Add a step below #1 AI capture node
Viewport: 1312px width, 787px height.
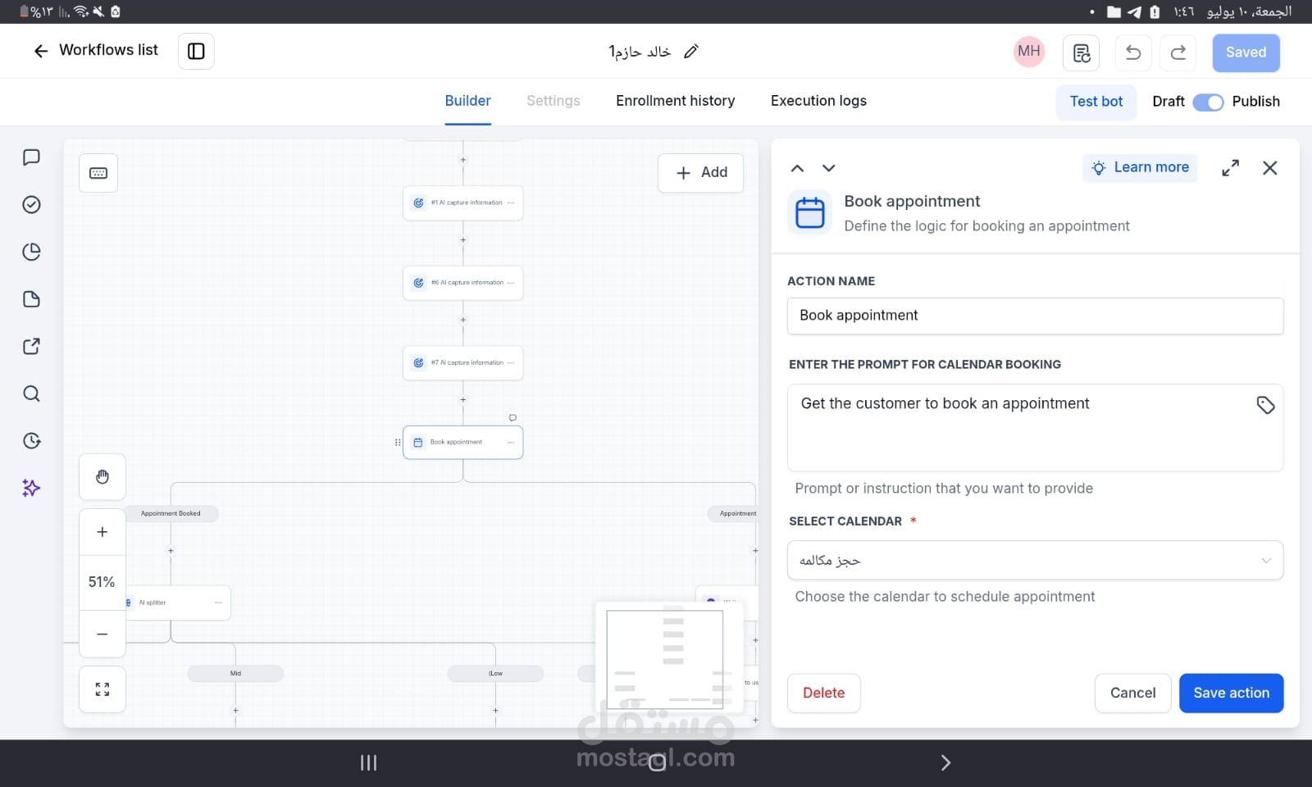[x=462, y=240]
